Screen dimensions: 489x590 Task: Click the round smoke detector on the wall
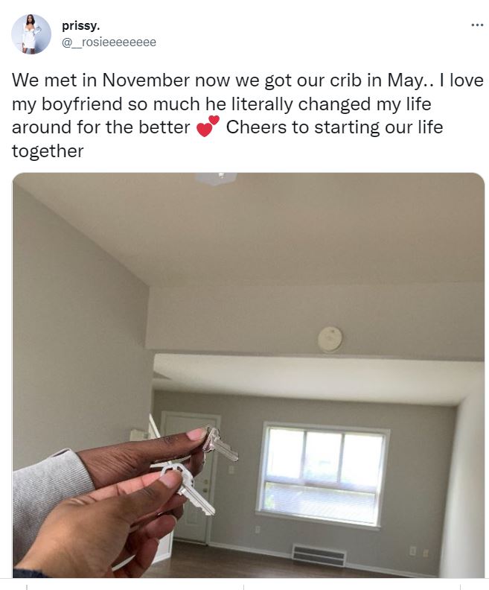(330, 339)
